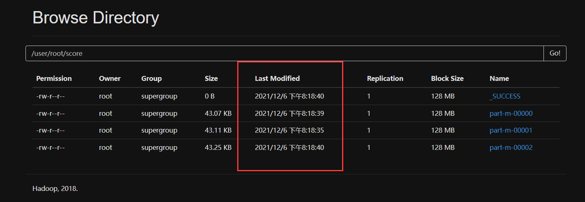This screenshot has height=202, width=585.
Task: Click the Permission column header
Action: tap(54, 78)
